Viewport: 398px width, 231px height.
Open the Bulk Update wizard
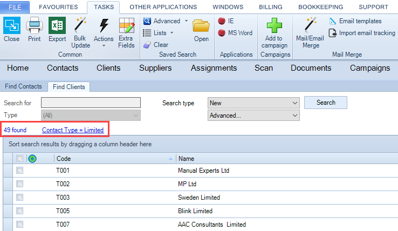point(80,25)
